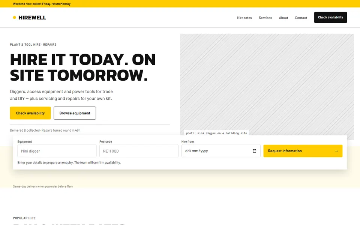This screenshot has height=225, width=360.
Task: Click the Weekend hire banner text
Action: pyautogui.click(x=42, y=4)
